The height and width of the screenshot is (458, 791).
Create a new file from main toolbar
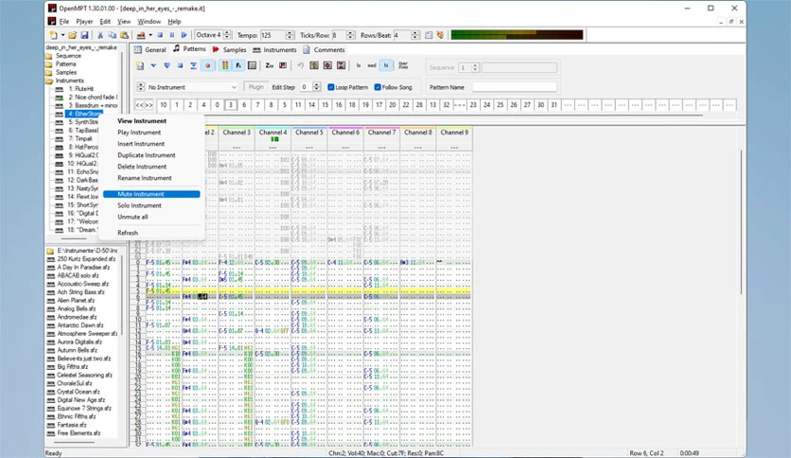(53, 35)
